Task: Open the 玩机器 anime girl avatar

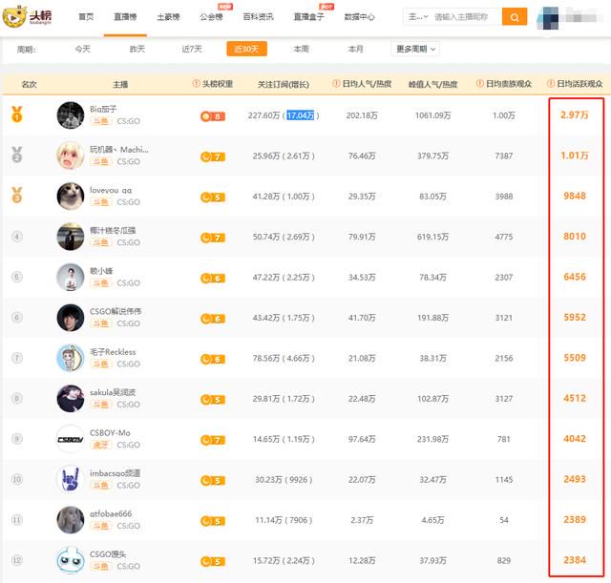Action: point(71,156)
